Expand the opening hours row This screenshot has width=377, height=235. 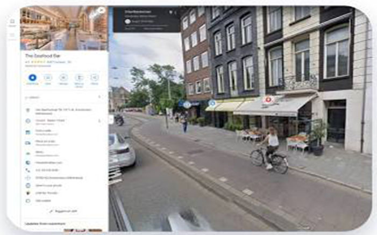pos(99,121)
